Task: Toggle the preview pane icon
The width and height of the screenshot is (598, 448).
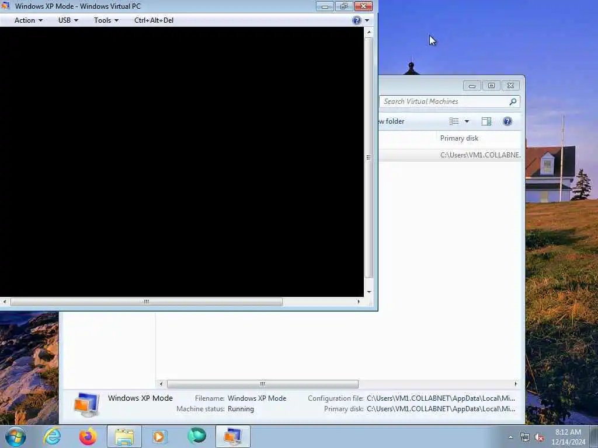Action: point(486,121)
